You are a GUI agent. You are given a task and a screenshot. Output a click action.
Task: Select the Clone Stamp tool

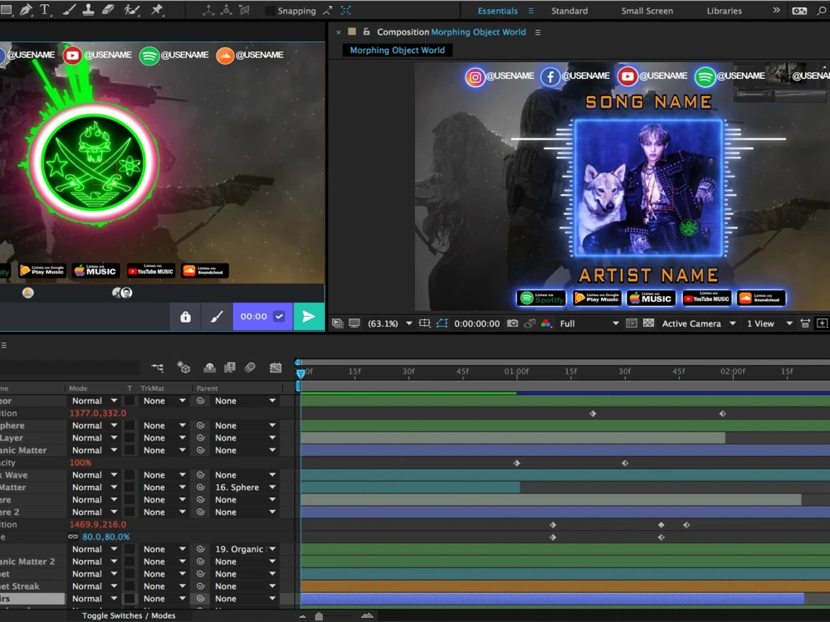(x=88, y=9)
